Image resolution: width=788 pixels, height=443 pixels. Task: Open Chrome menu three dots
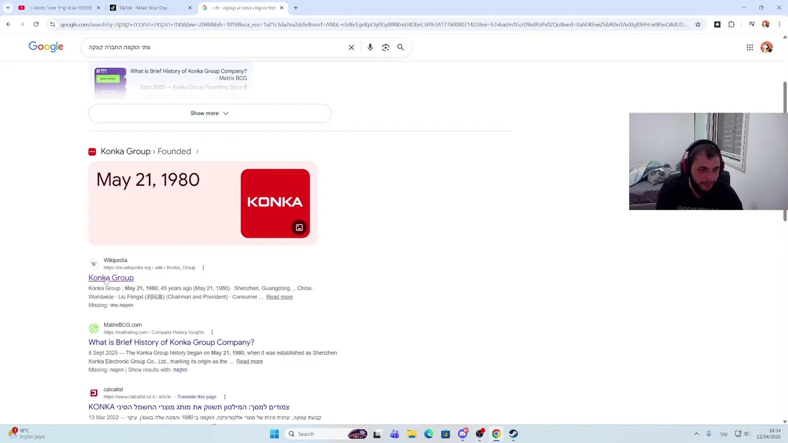tap(779, 24)
